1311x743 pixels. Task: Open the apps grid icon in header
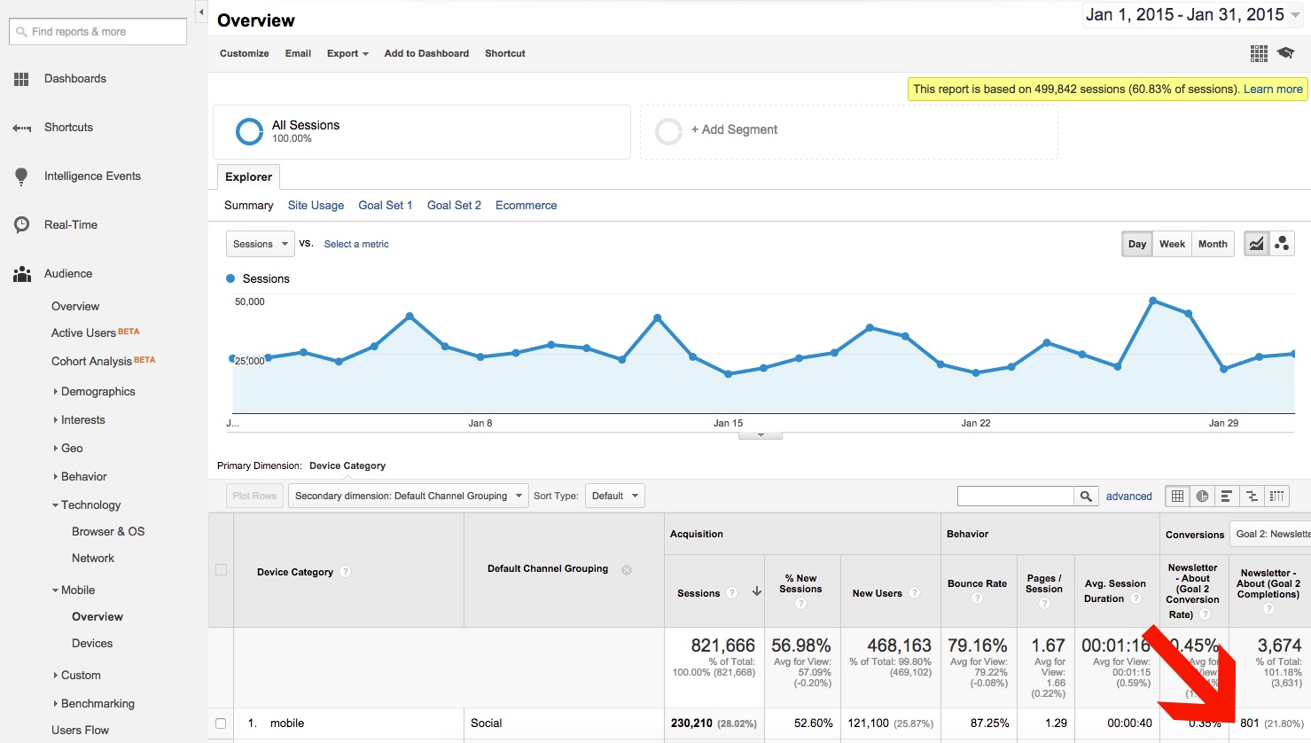[x=1258, y=53]
